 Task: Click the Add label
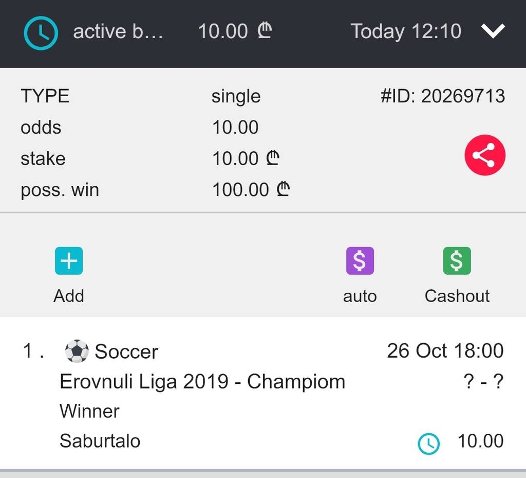click(68, 296)
